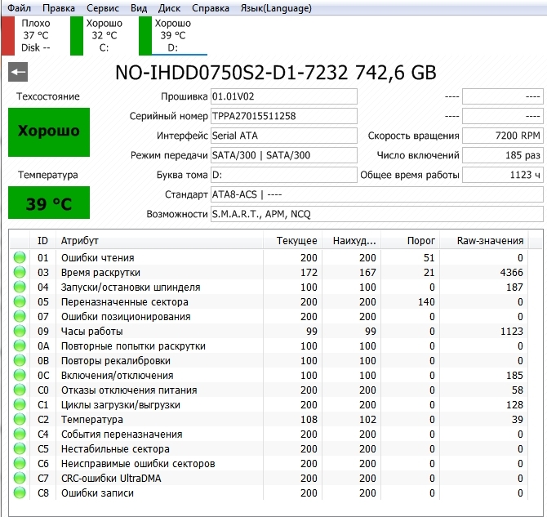The width and height of the screenshot is (547, 517).
Task: Select the Переназначенные сектора attribute text
Action: pyautogui.click(x=125, y=302)
